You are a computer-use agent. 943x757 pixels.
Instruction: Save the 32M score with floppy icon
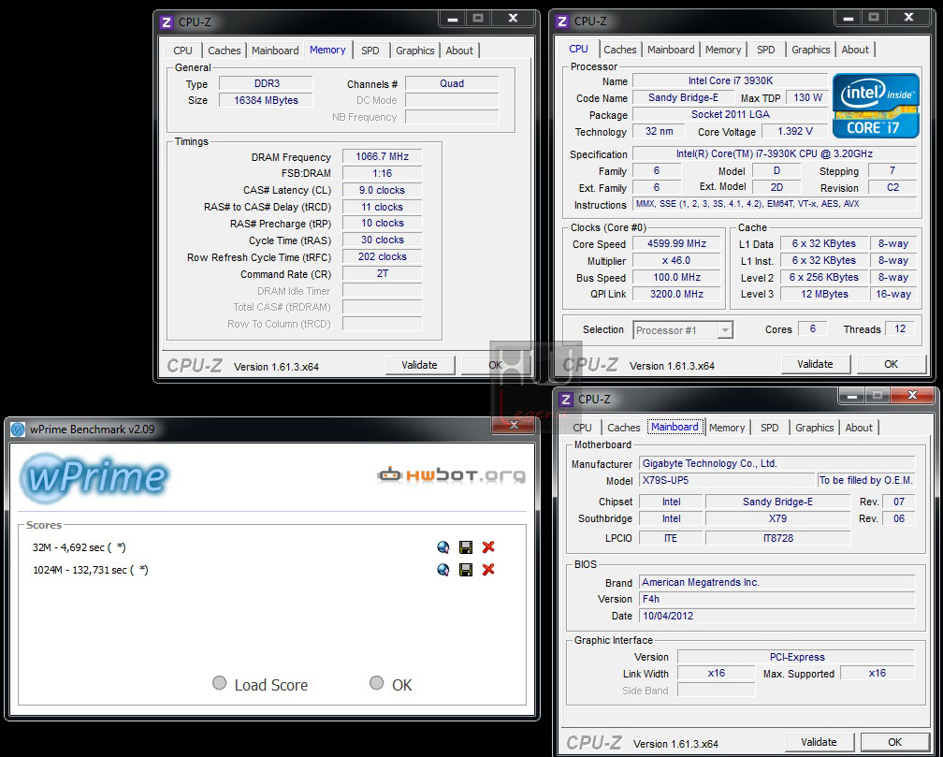(466, 547)
